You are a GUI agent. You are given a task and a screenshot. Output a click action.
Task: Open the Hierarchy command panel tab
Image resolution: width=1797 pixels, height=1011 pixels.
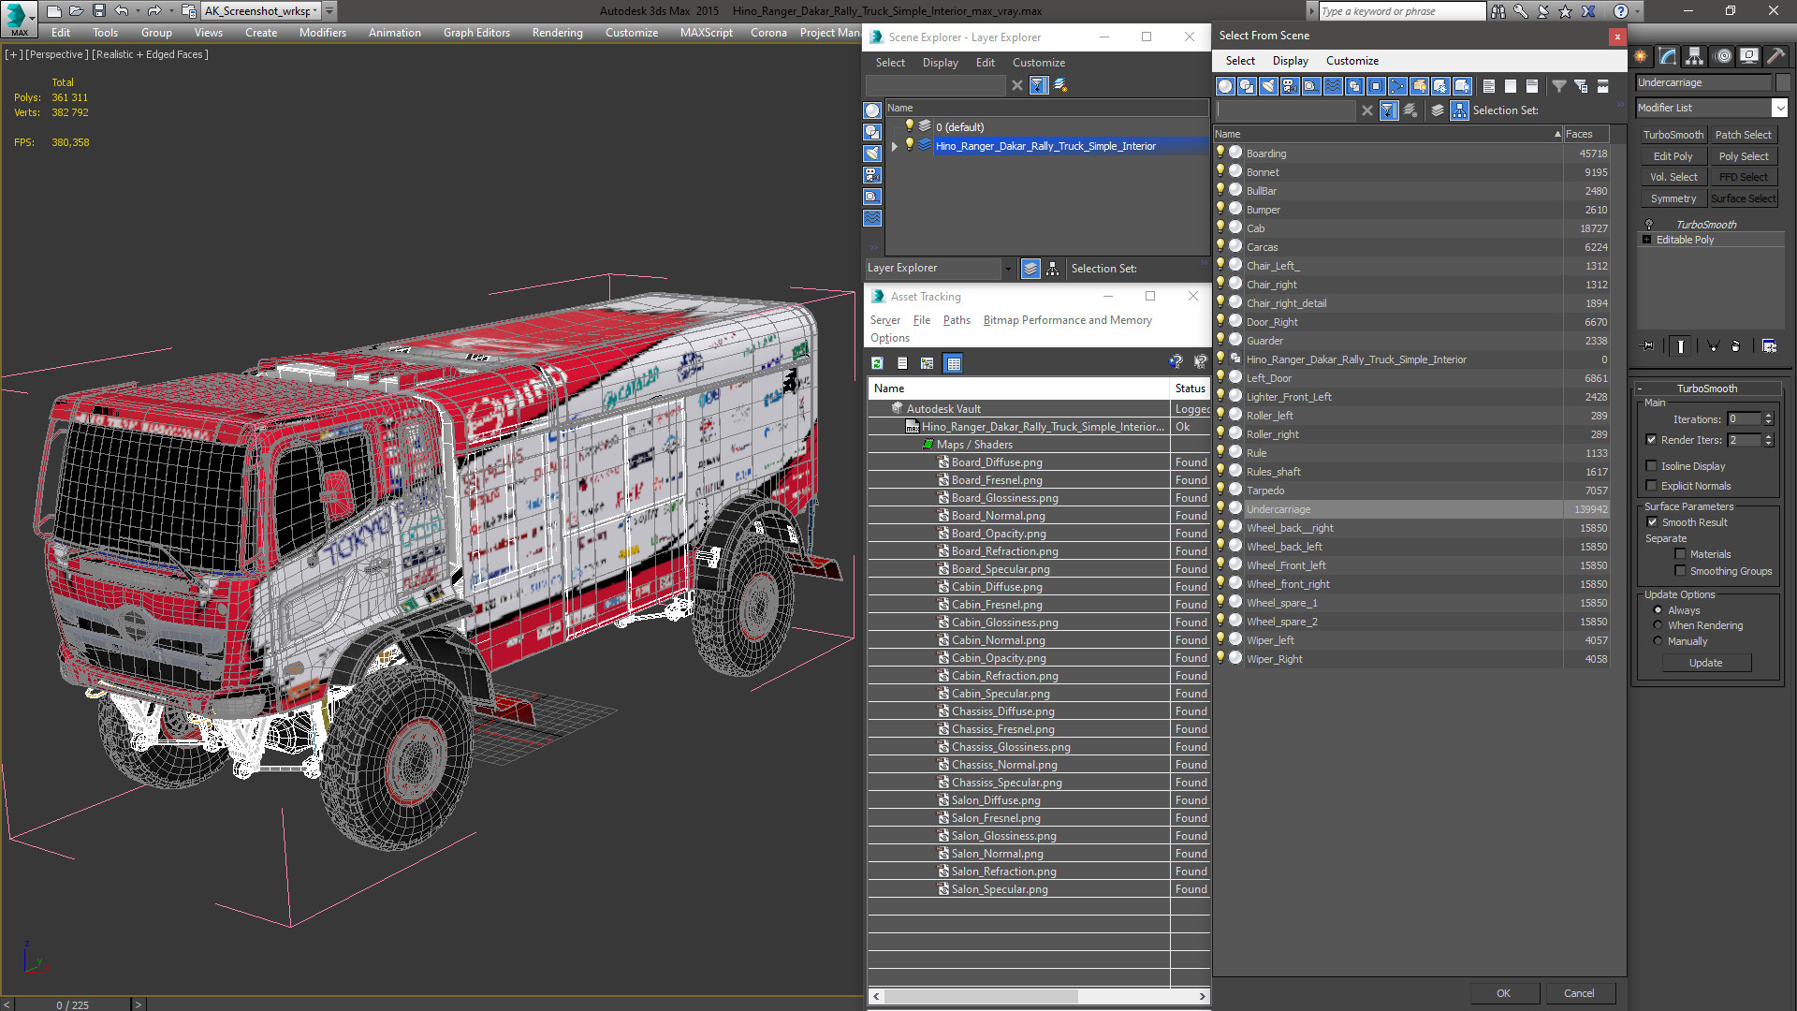pos(1695,56)
